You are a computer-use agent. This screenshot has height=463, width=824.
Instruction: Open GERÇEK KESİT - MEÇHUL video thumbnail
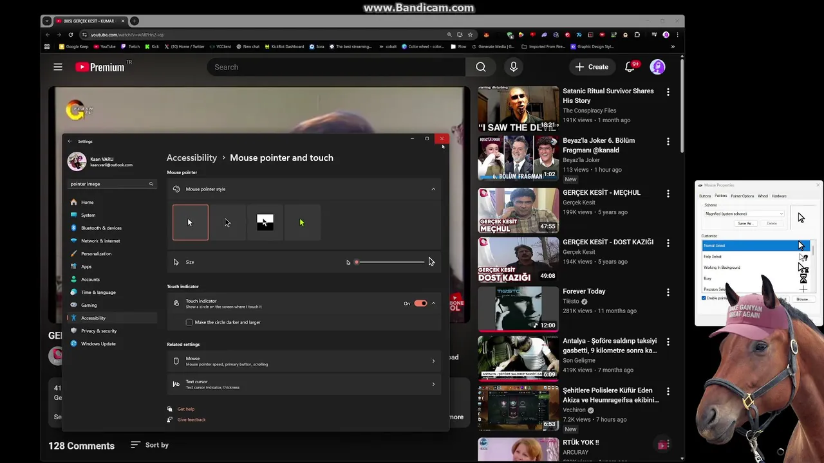[518, 210]
